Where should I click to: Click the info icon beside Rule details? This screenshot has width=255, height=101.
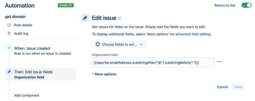[9, 25]
